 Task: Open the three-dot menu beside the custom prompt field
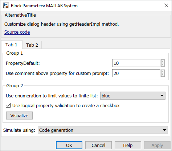[x=163, y=73]
